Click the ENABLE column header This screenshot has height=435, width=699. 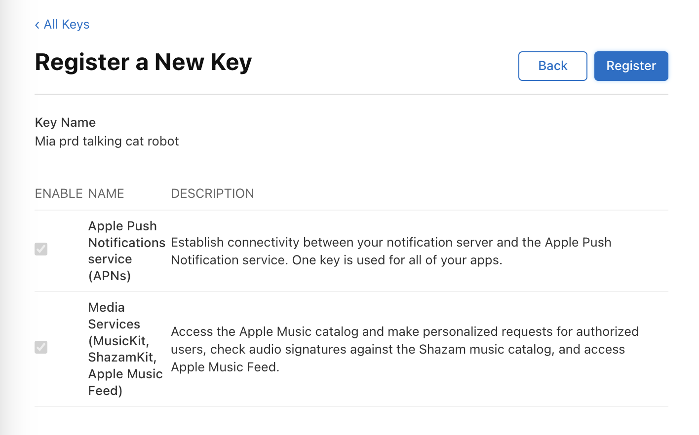(x=58, y=193)
